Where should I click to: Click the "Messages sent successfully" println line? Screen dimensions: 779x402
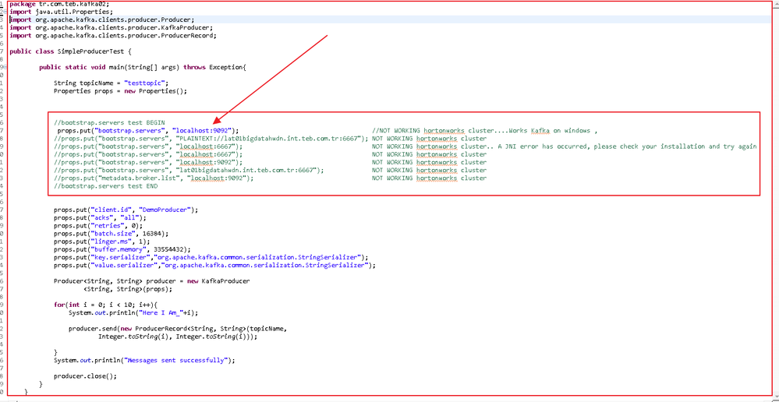pos(144,361)
